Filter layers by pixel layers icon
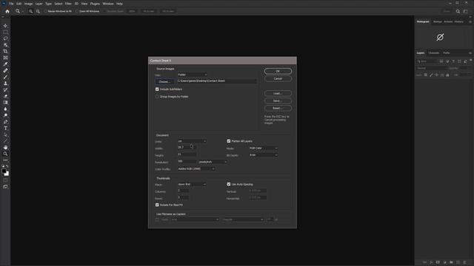 coord(441,61)
